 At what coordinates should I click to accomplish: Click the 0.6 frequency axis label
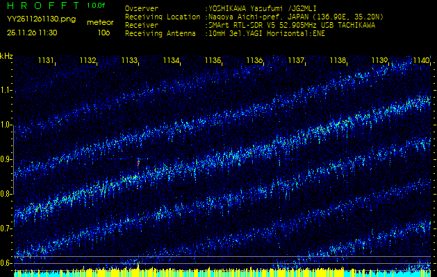(6, 263)
